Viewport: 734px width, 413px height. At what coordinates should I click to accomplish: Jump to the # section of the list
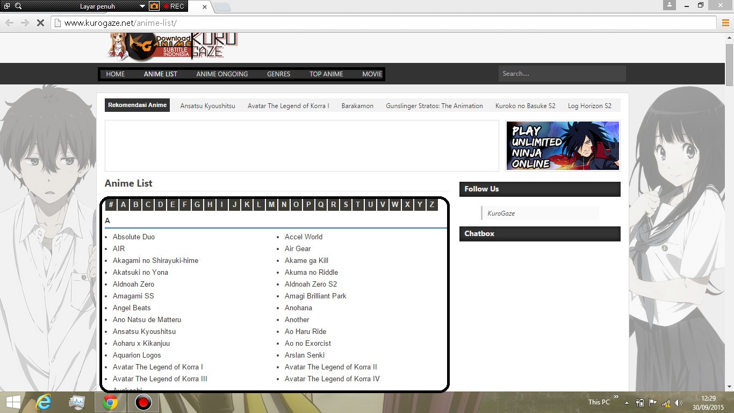[111, 204]
